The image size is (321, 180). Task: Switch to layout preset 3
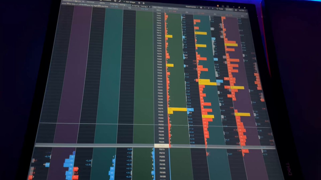tap(213, 8)
